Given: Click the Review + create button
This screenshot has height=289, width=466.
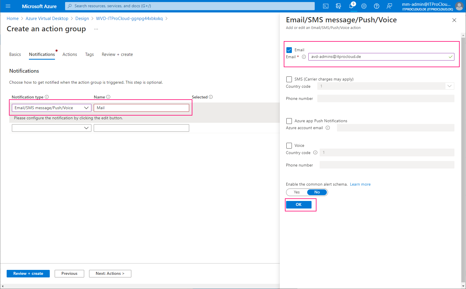Looking at the screenshot, I should click(28, 273).
